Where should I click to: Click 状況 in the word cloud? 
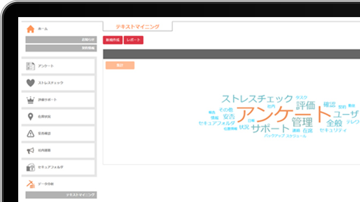point(244,127)
